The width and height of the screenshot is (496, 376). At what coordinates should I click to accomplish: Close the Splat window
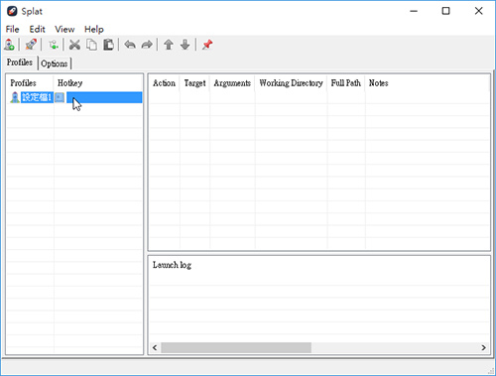[478, 11]
